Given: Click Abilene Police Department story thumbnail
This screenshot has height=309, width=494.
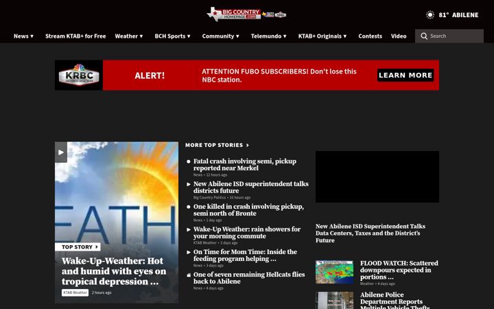Looking at the screenshot, I should pyautogui.click(x=335, y=301).
